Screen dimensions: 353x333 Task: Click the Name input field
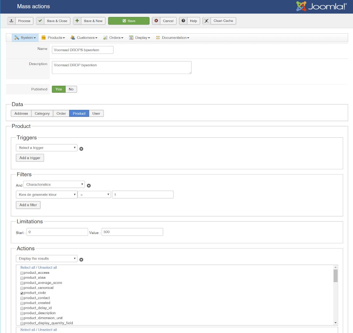coord(83,50)
